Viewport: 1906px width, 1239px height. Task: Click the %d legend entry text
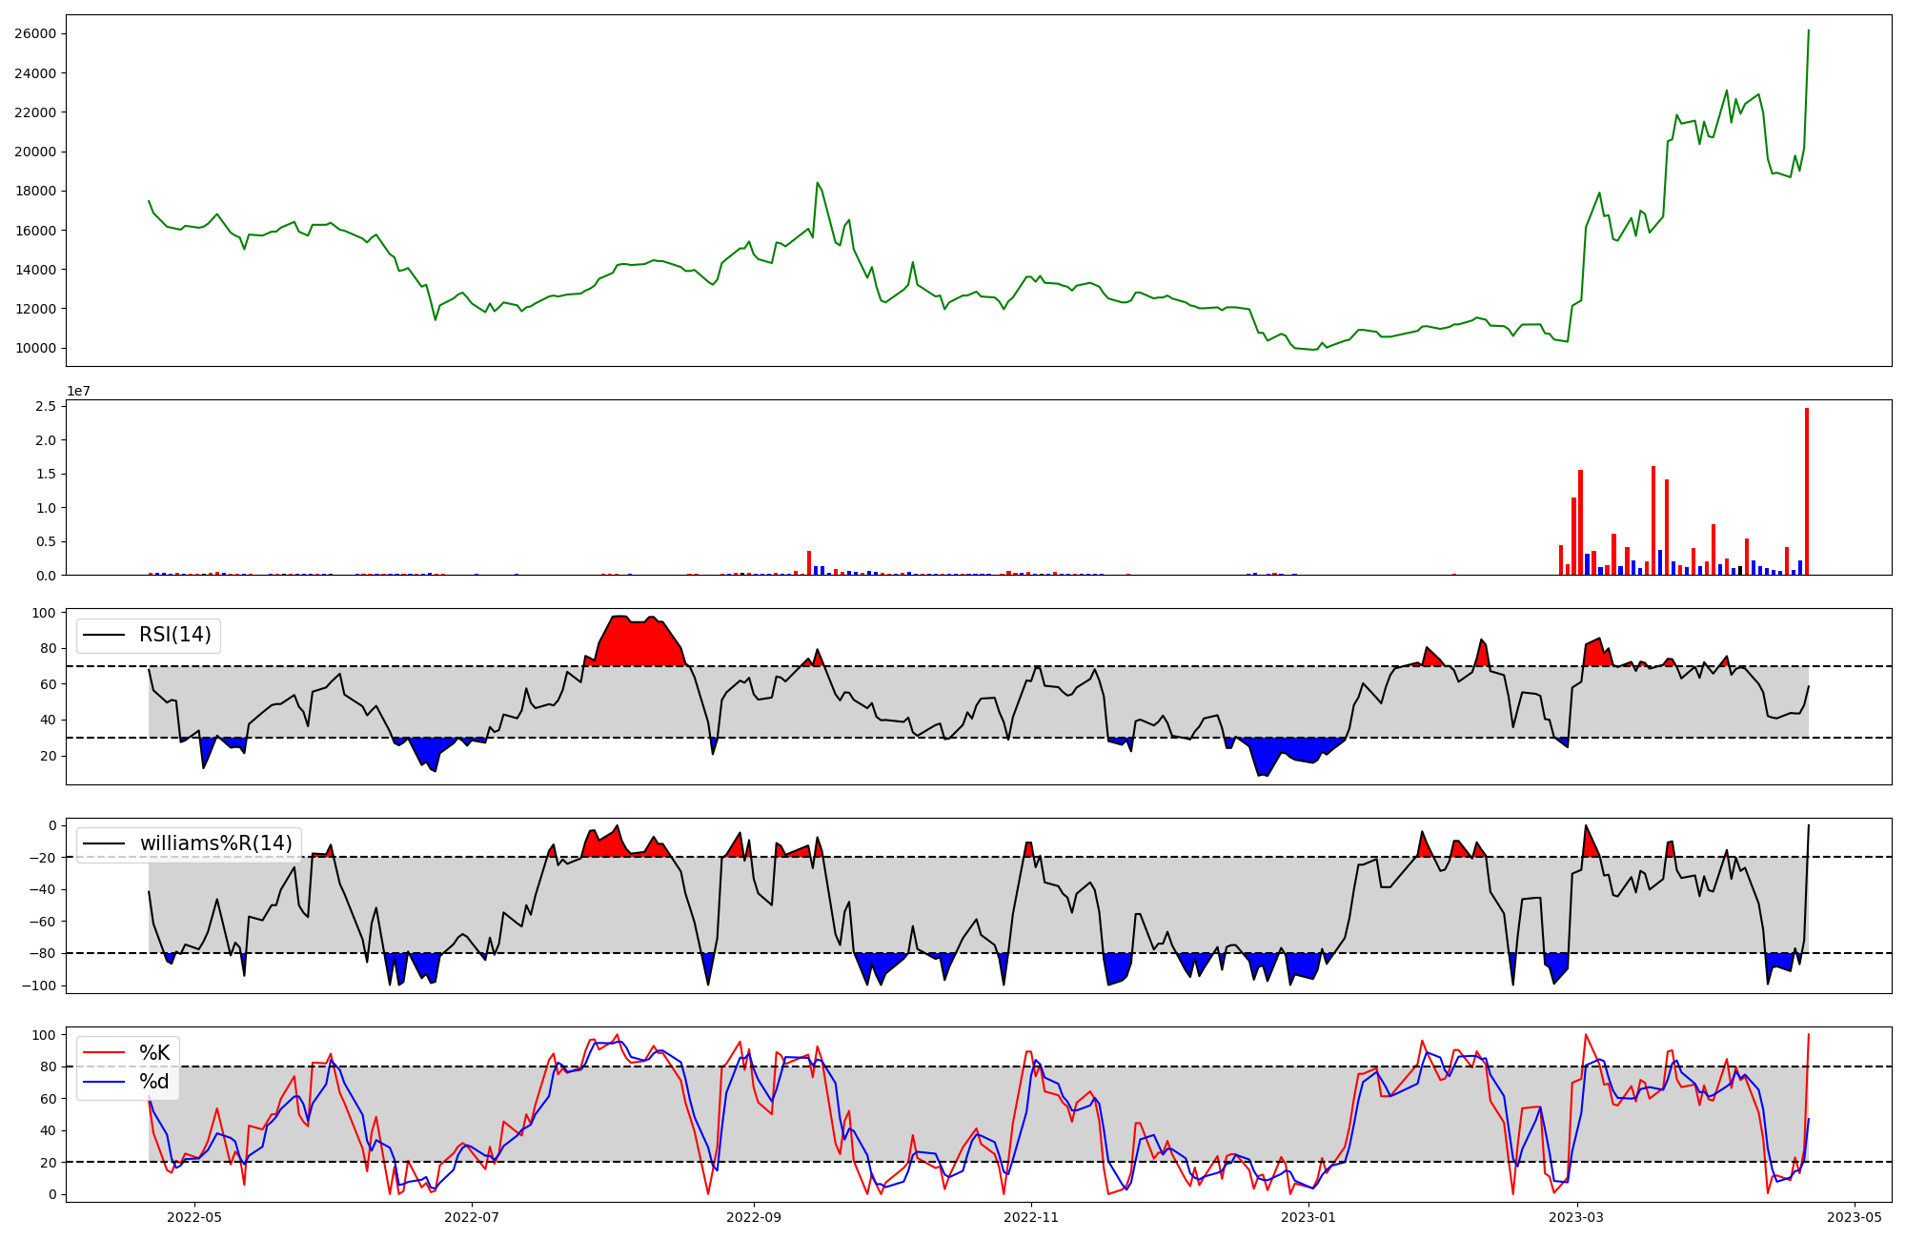point(154,1082)
